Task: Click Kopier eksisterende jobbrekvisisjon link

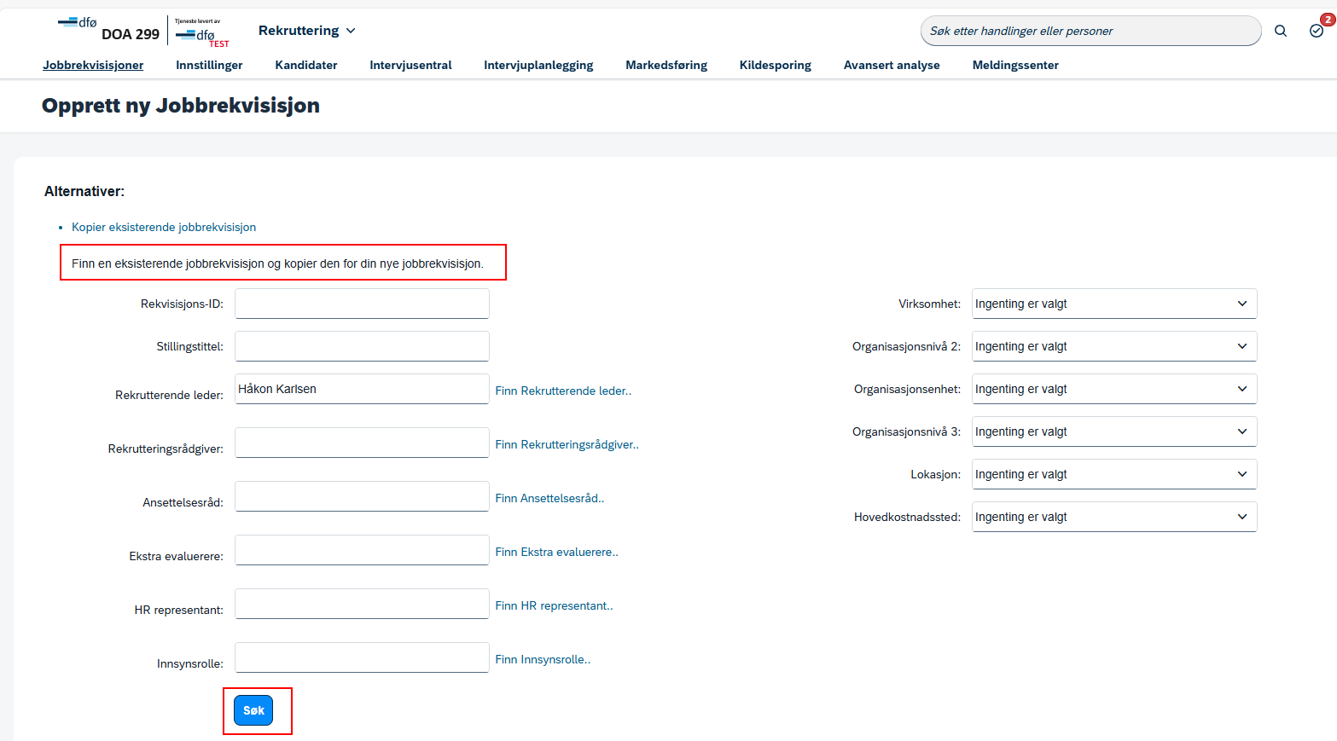Action: coord(164,227)
